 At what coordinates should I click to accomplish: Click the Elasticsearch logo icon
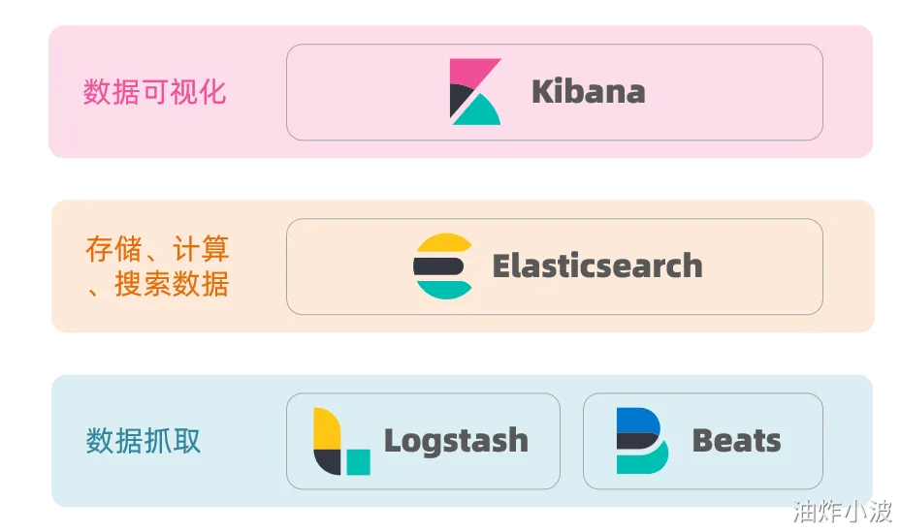[443, 266]
